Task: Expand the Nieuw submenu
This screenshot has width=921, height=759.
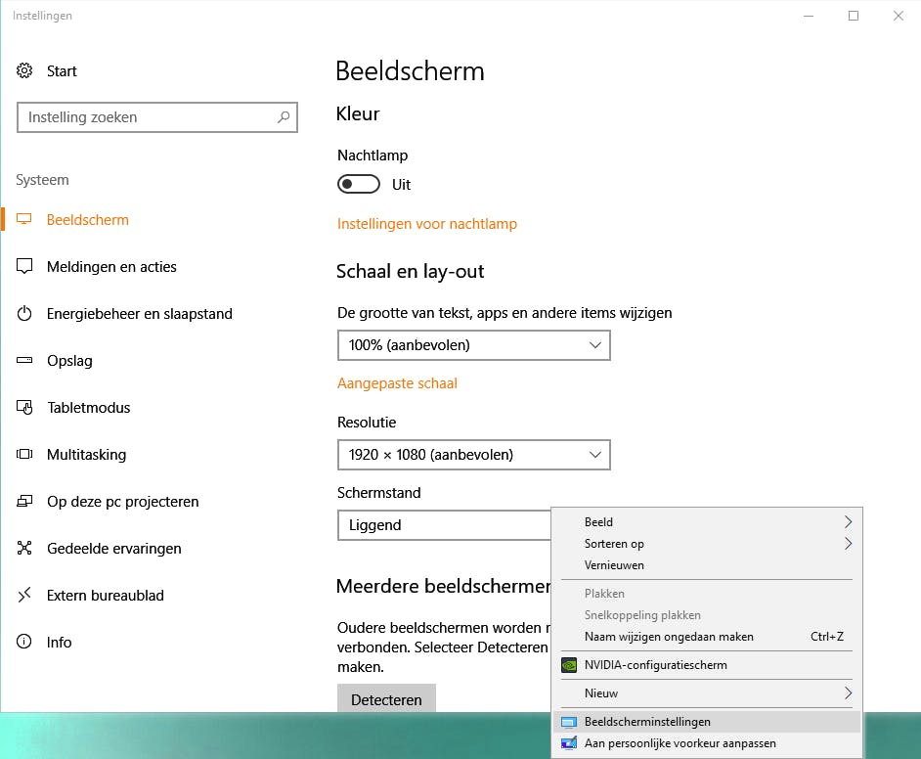Action: pyautogui.click(x=706, y=692)
